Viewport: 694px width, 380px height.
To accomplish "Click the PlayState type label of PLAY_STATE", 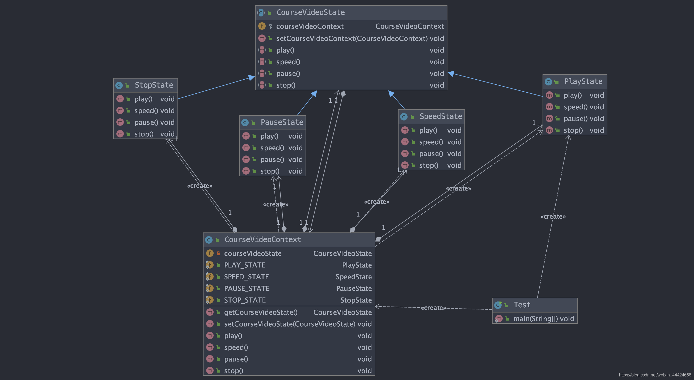I will (357, 265).
